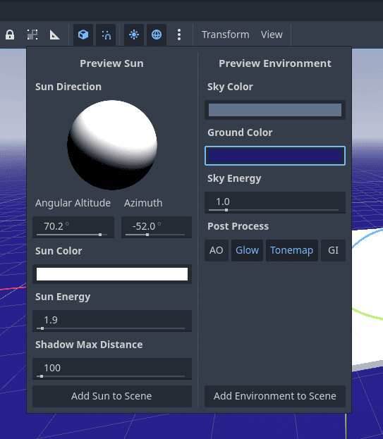Disable the Tonemap post process toggle
This screenshot has width=383, height=439.
pos(292,250)
